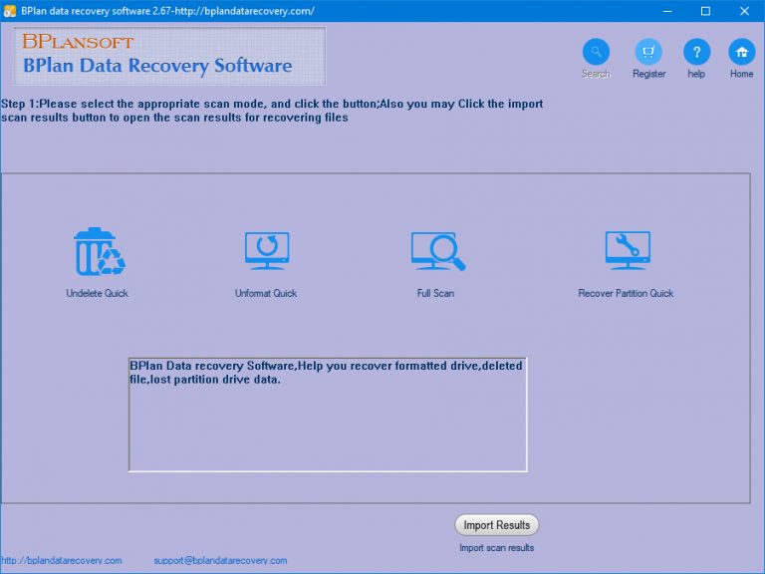Click inside the software description text box
Screen dimensions: 765x574
pyautogui.click(x=328, y=415)
